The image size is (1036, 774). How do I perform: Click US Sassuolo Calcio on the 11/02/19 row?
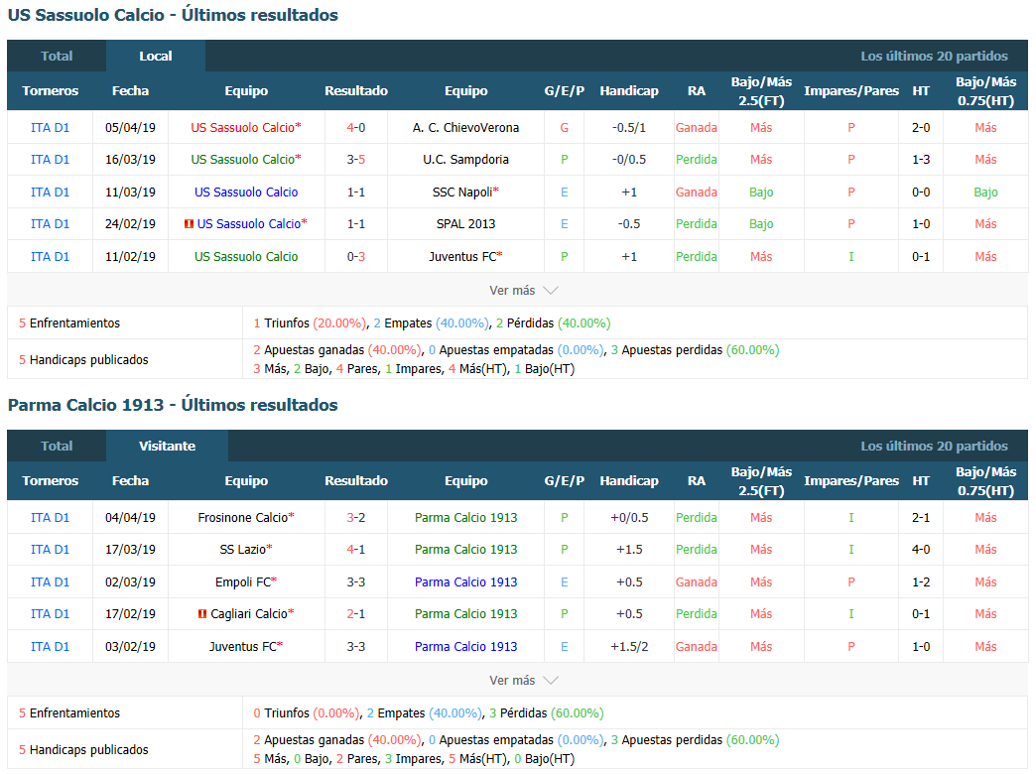[246, 256]
